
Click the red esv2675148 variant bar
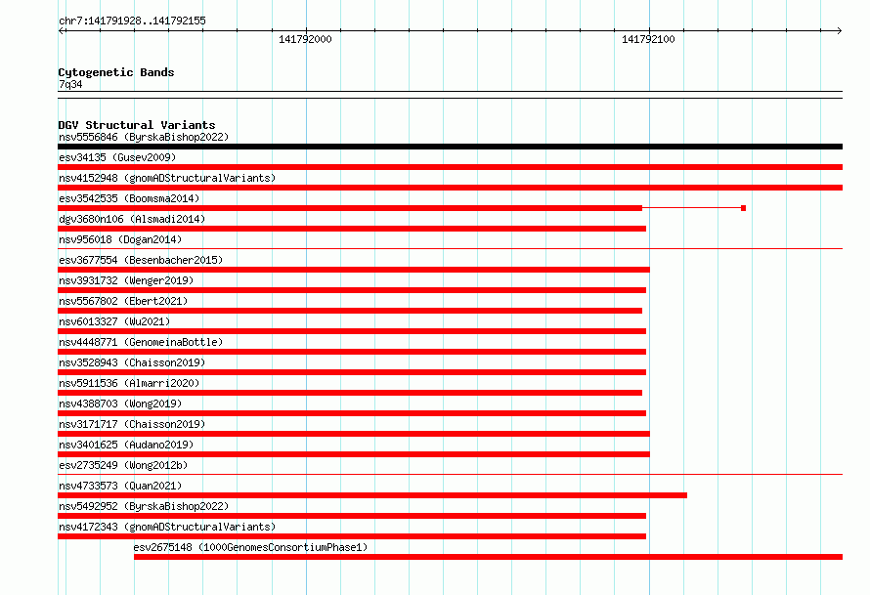(488, 557)
